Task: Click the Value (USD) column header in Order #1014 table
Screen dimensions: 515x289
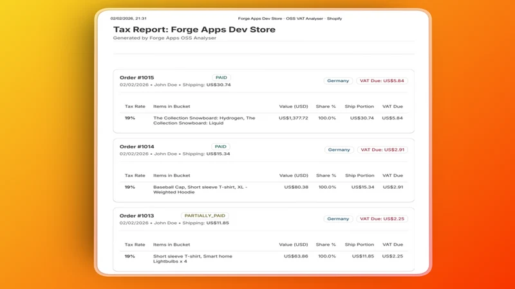Action: pos(294,175)
